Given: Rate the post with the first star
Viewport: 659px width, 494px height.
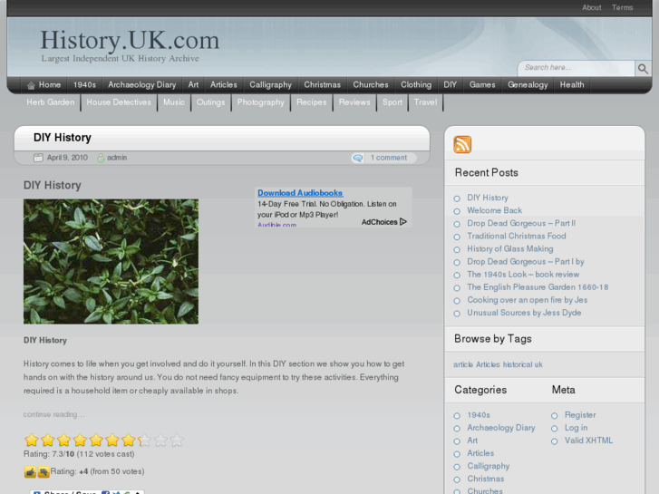Looking at the screenshot, I should point(32,440).
